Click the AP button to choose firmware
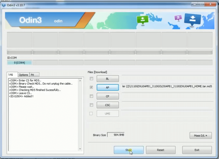Viewport: 219px width, 159px height. [108, 87]
